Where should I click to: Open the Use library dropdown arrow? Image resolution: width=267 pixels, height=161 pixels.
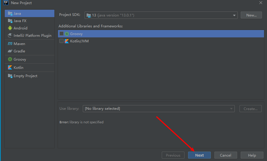(x=231, y=109)
